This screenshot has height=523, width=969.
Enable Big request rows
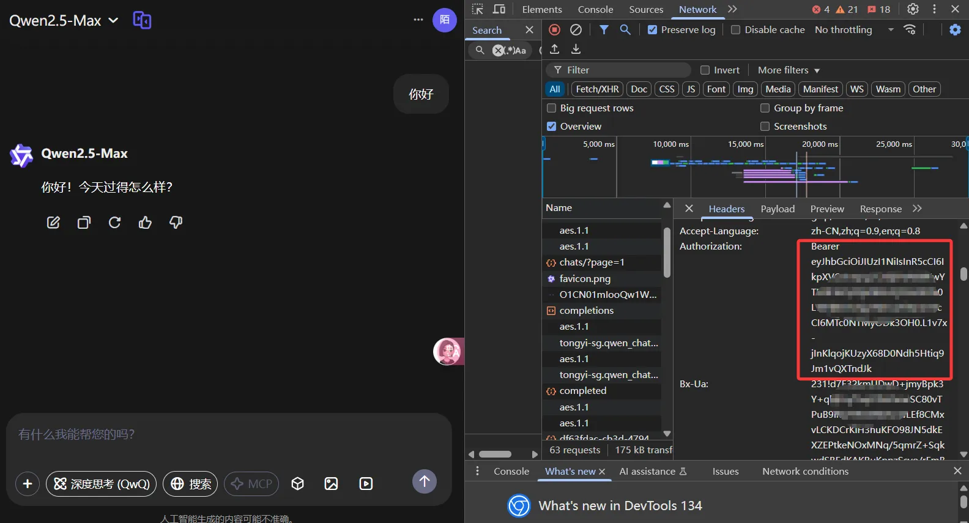pos(551,108)
